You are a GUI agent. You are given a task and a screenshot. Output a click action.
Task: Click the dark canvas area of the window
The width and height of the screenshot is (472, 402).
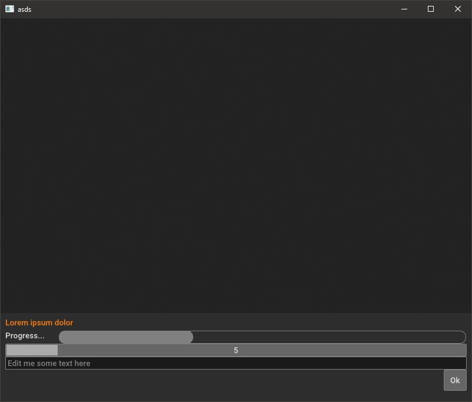coord(235,165)
